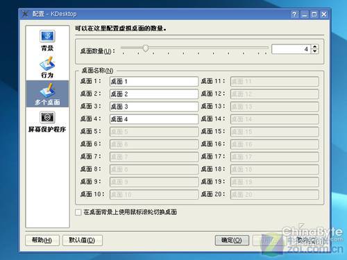Click the 确定(O) OK button
The width and height of the screenshot is (347, 260).
(232, 241)
